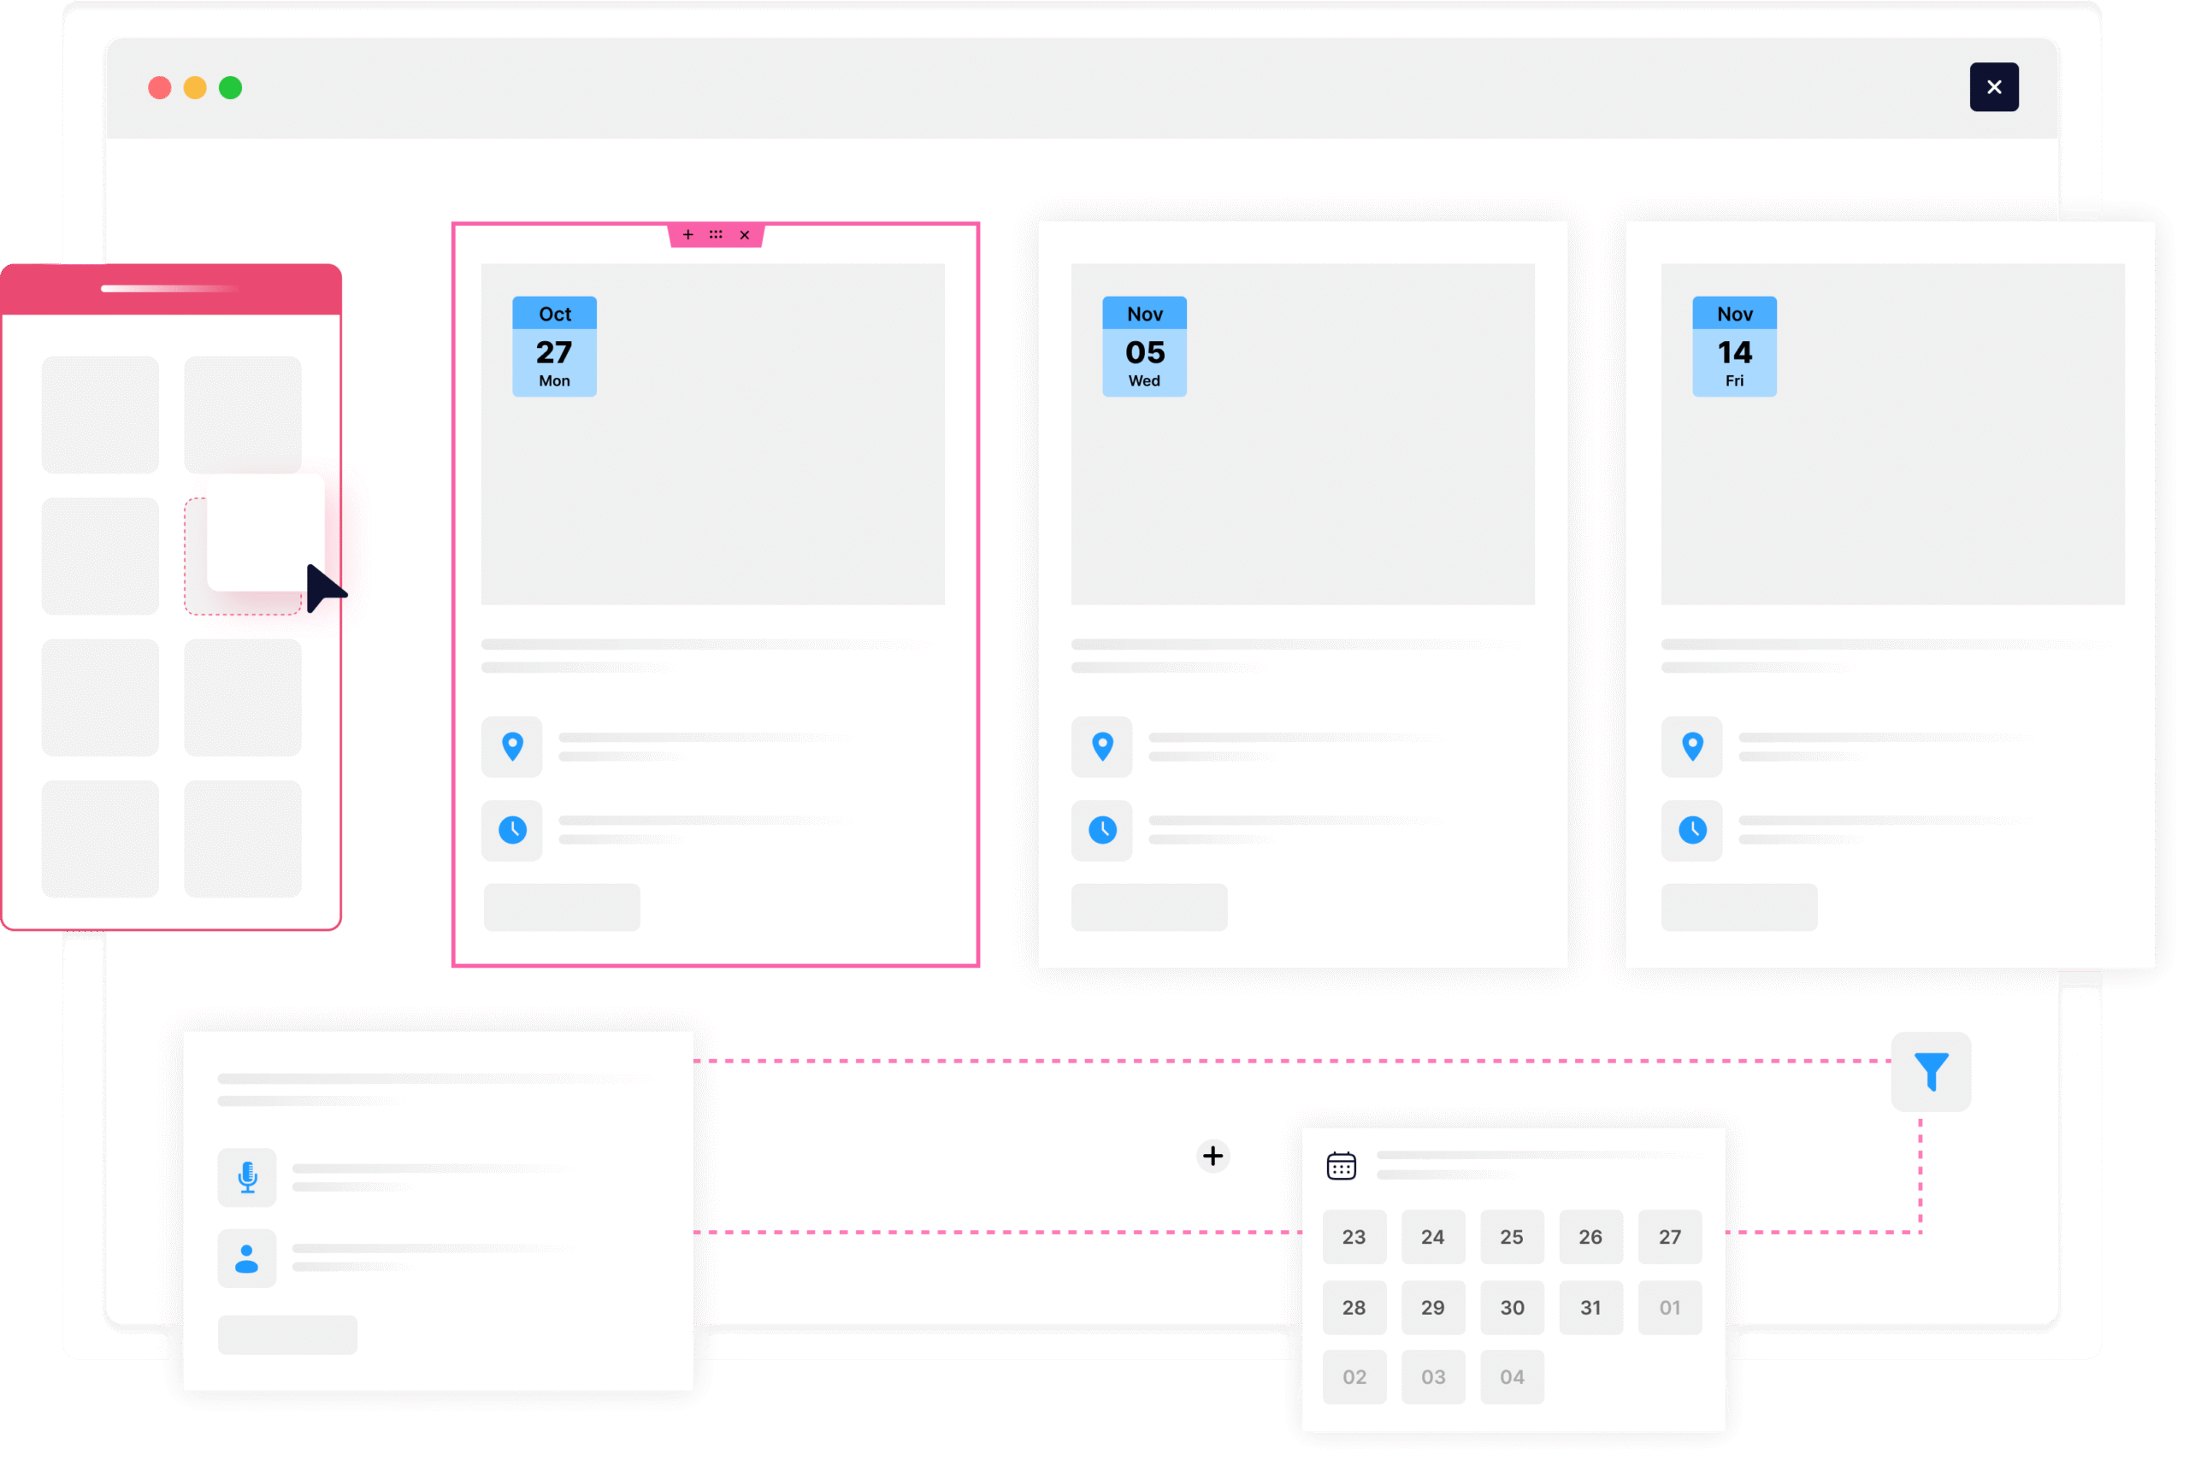Viewport: 2189px width, 1460px height.
Task: Click plus icon on pink widget handle
Action: click(x=687, y=234)
